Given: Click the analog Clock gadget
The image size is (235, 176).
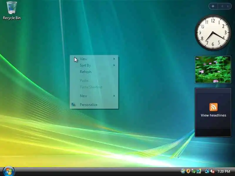Looking at the screenshot, I should coord(213,33).
